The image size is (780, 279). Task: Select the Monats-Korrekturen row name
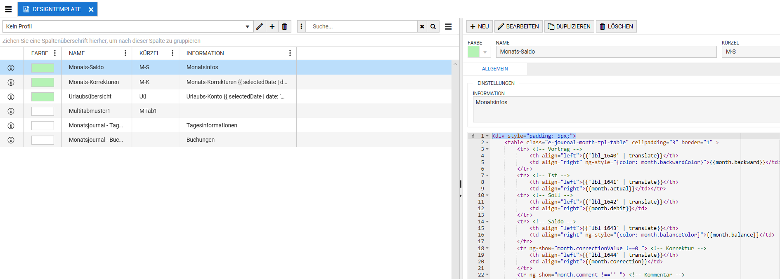coord(94,82)
